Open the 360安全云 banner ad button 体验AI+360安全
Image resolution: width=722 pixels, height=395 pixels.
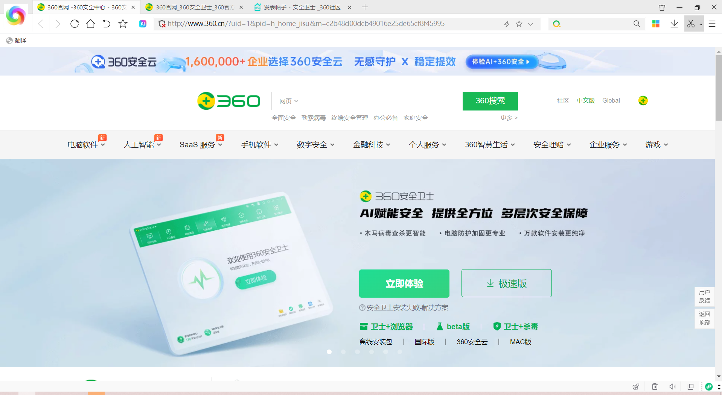(x=501, y=62)
